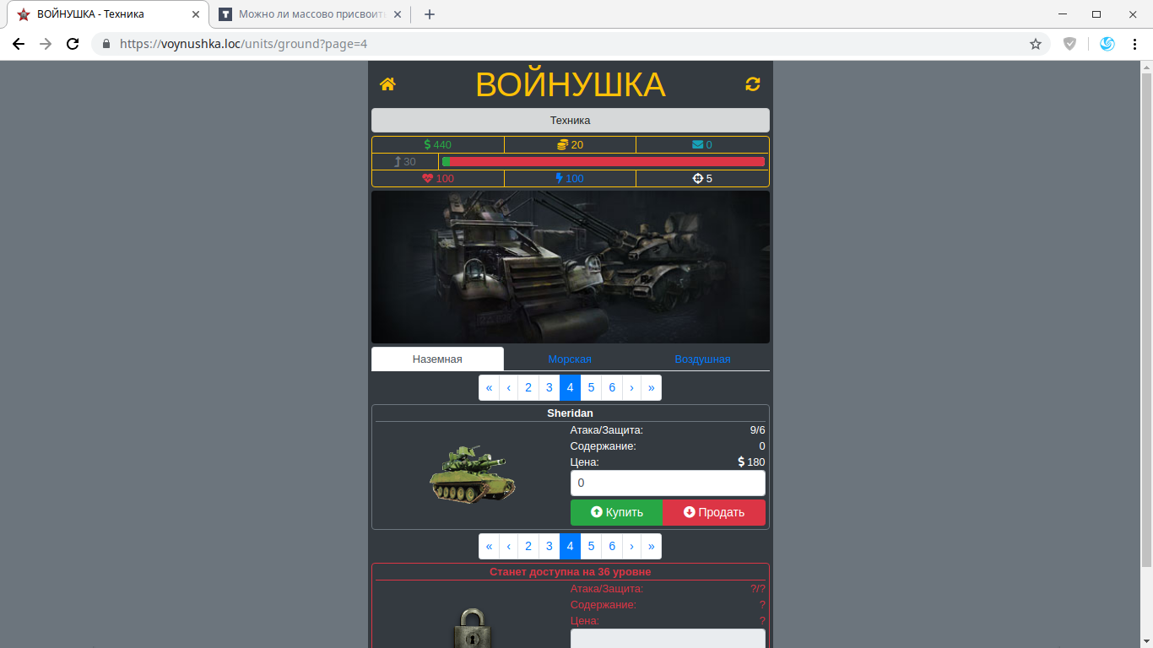This screenshot has width=1153, height=648.
Task: Click the yellow refresh icon in header
Action: [x=753, y=84]
